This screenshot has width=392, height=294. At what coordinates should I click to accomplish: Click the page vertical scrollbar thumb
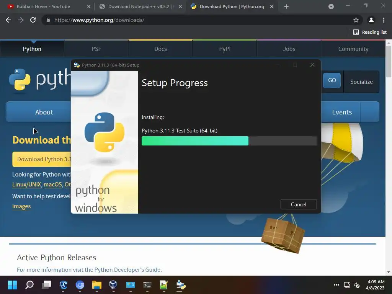[x=389, y=62]
